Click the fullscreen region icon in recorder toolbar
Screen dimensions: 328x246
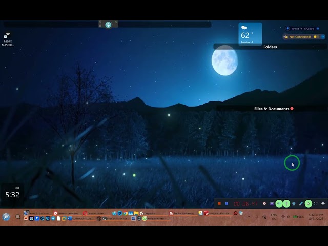click(316, 203)
